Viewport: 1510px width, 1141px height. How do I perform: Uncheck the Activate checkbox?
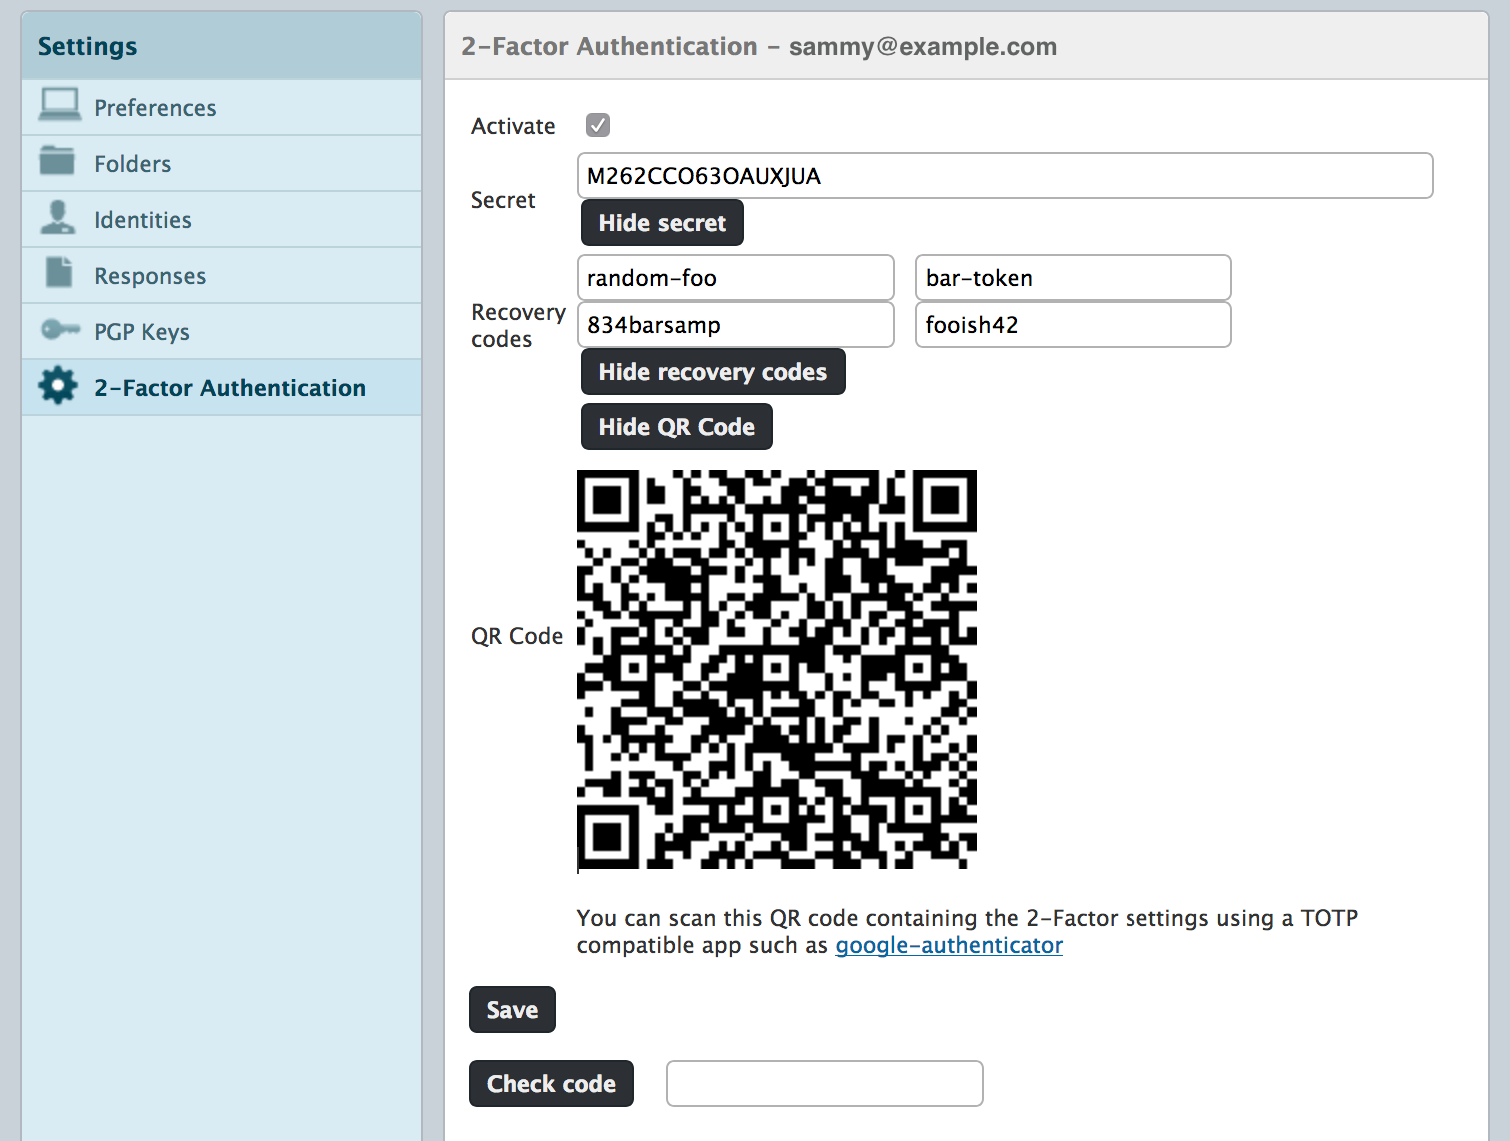(598, 125)
